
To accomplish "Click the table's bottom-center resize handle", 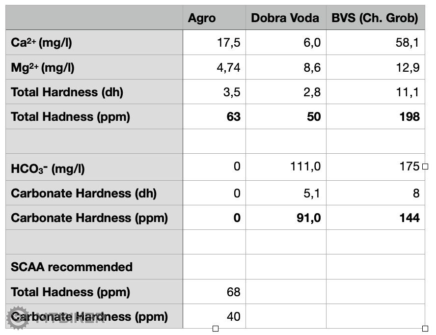I will coord(215,329).
